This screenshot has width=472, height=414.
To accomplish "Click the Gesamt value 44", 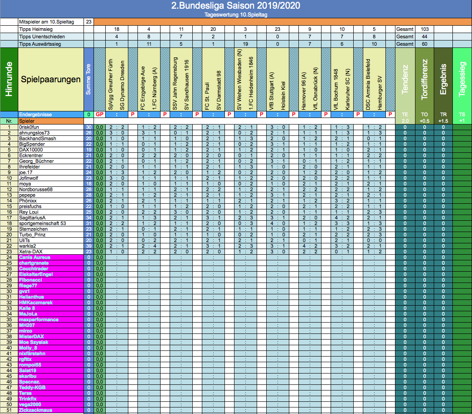I will tap(425, 37).
